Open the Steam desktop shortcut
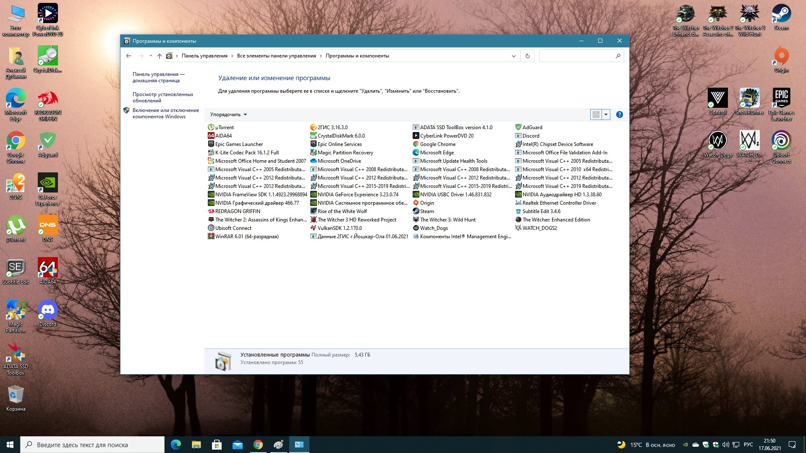 781,17
